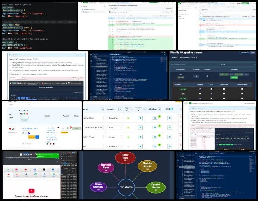Image resolution: width=258 pixels, height=201 pixels.
Task: Open Inventory icon in the Other category row
Action: pos(140,128)
